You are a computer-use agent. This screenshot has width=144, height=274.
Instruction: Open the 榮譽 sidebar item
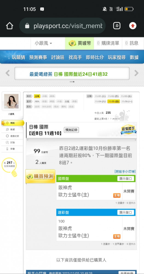pyautogui.click(x=12, y=149)
